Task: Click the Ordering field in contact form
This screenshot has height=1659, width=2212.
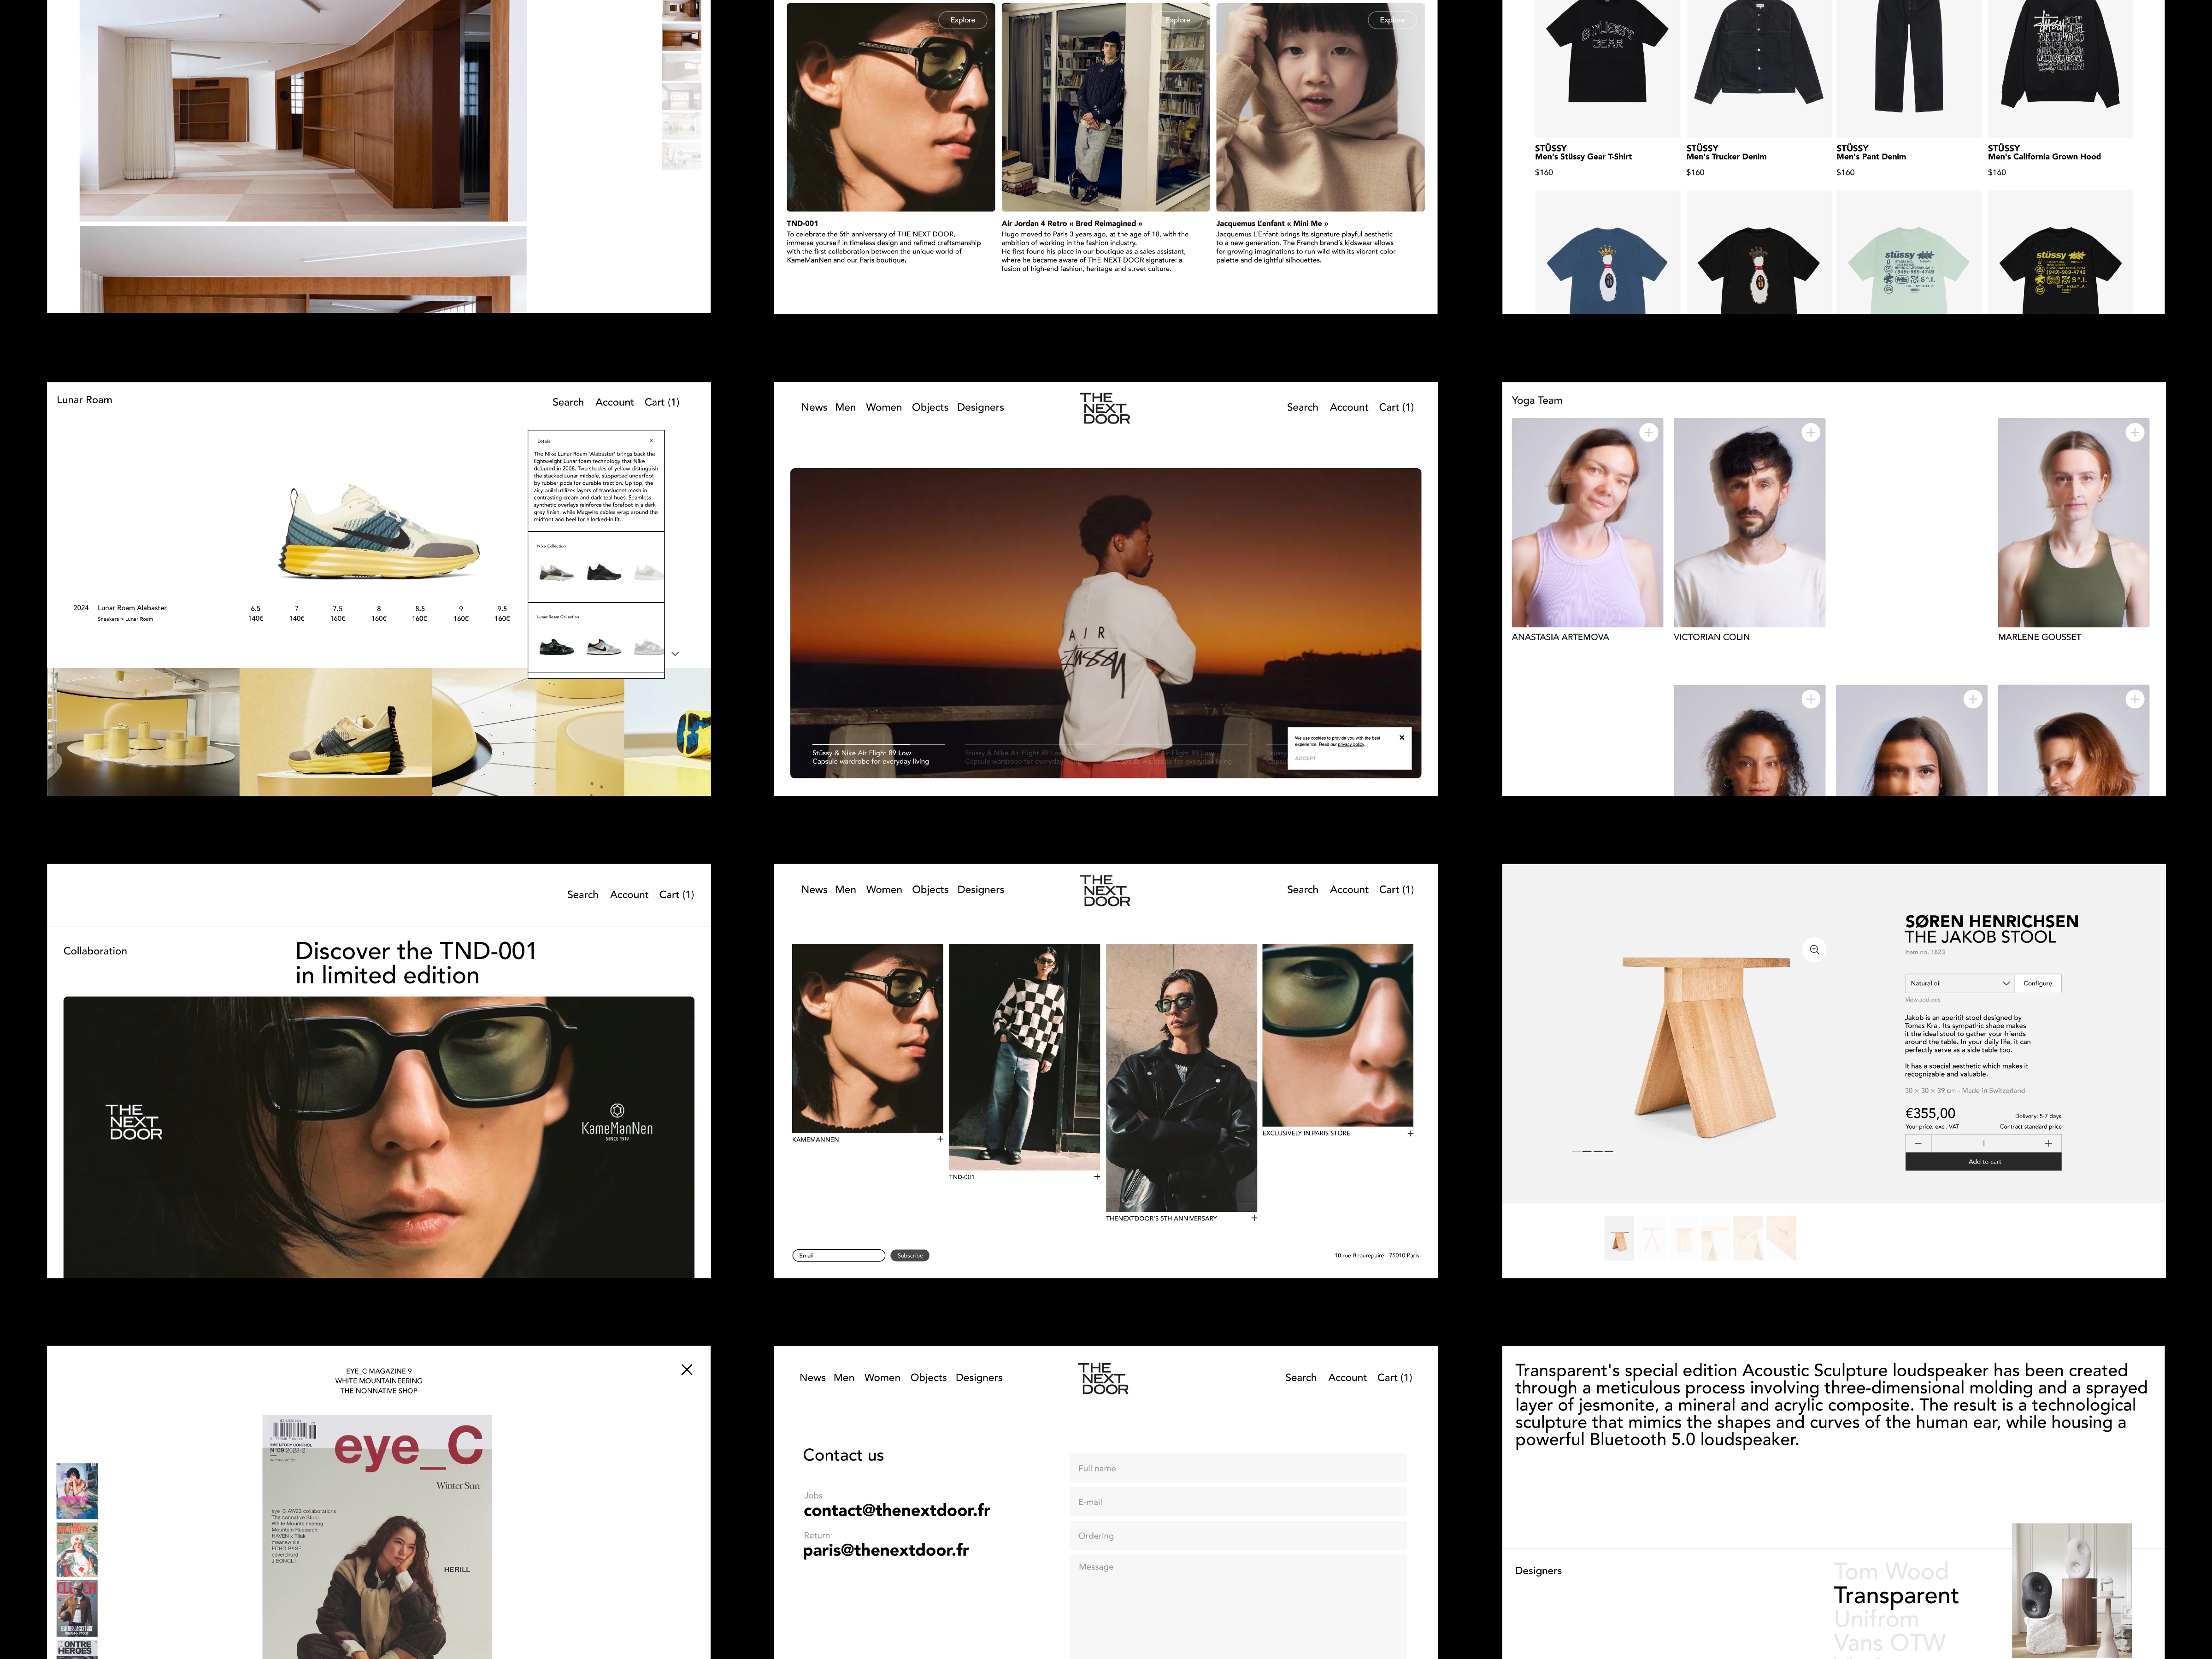Action: pos(1238,1536)
